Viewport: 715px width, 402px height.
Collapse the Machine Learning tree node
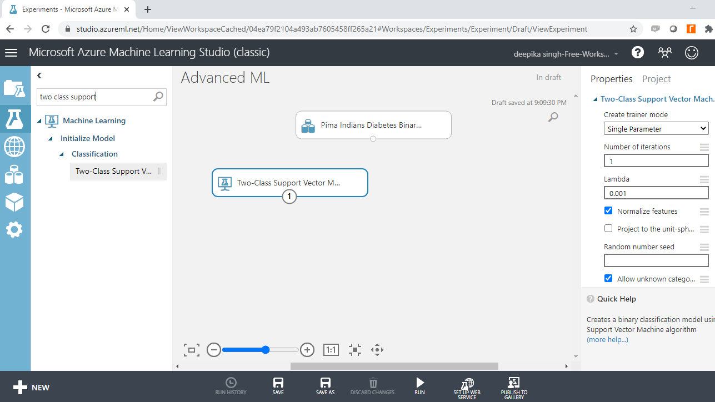point(39,121)
